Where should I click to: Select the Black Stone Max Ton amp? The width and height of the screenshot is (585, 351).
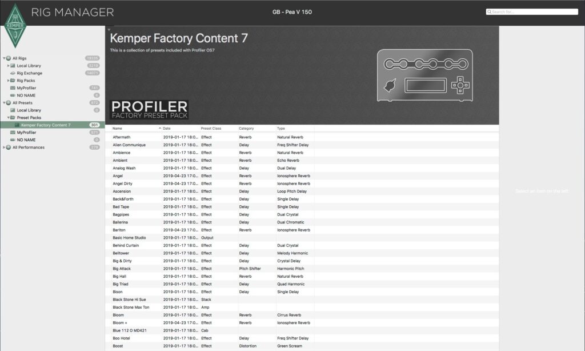click(x=302, y=308)
